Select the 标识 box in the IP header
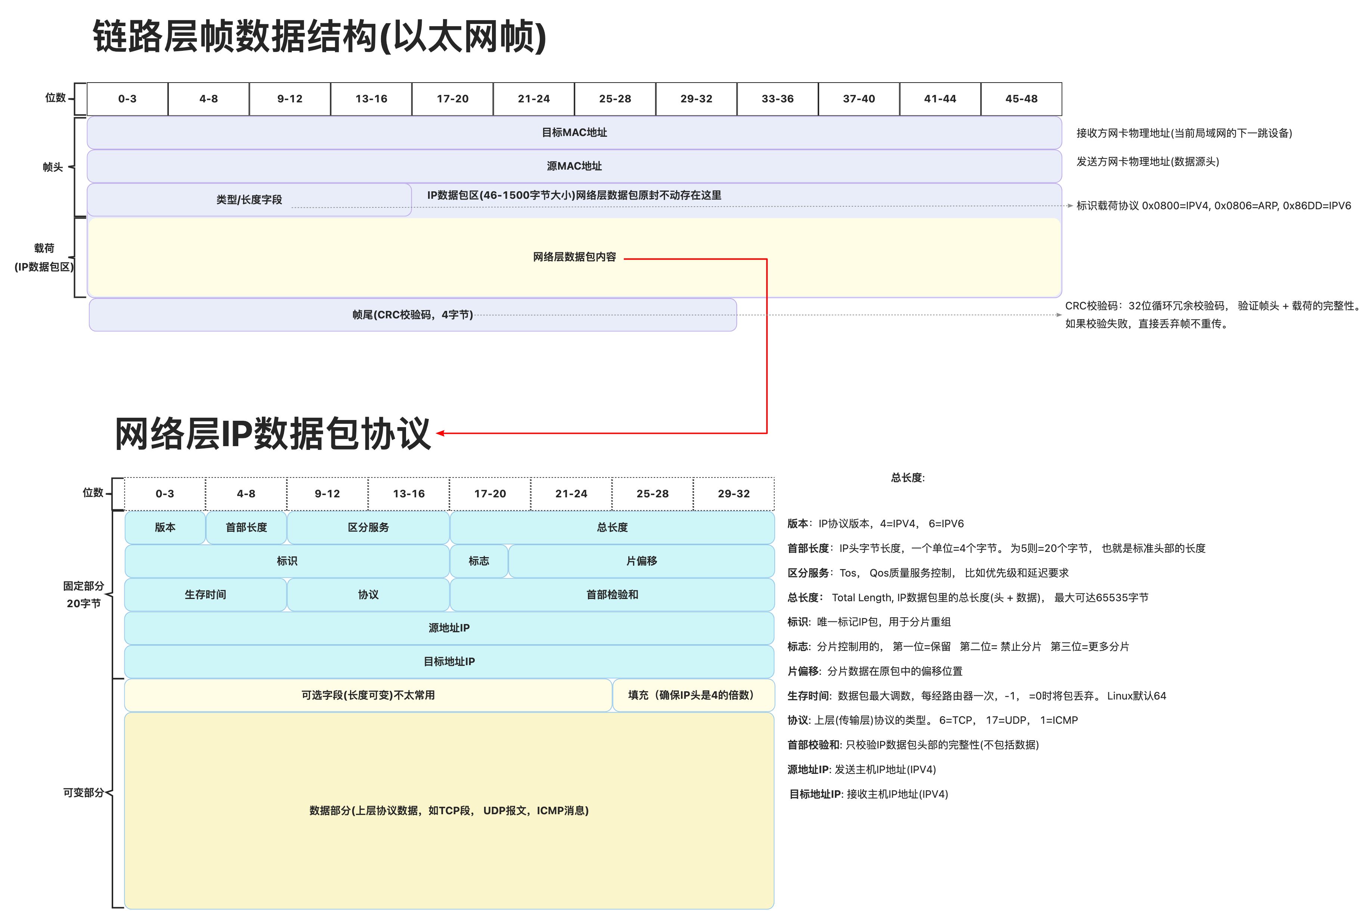 tap(287, 561)
